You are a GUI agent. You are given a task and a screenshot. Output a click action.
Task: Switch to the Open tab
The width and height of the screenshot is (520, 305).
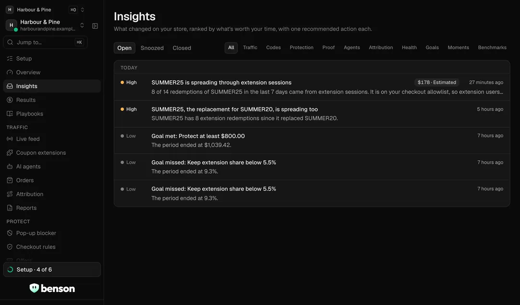(x=124, y=48)
